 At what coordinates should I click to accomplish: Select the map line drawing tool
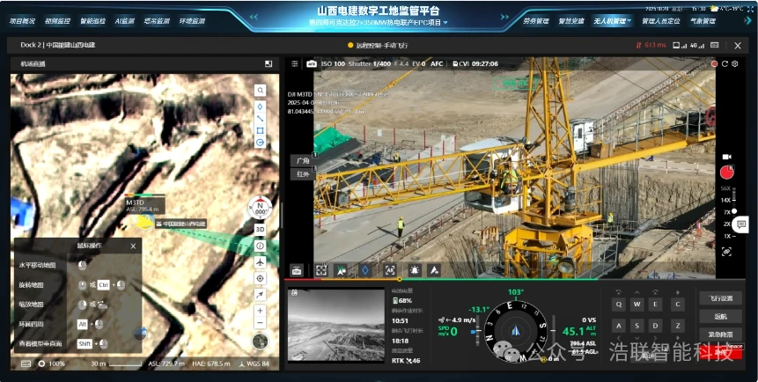tap(260, 118)
